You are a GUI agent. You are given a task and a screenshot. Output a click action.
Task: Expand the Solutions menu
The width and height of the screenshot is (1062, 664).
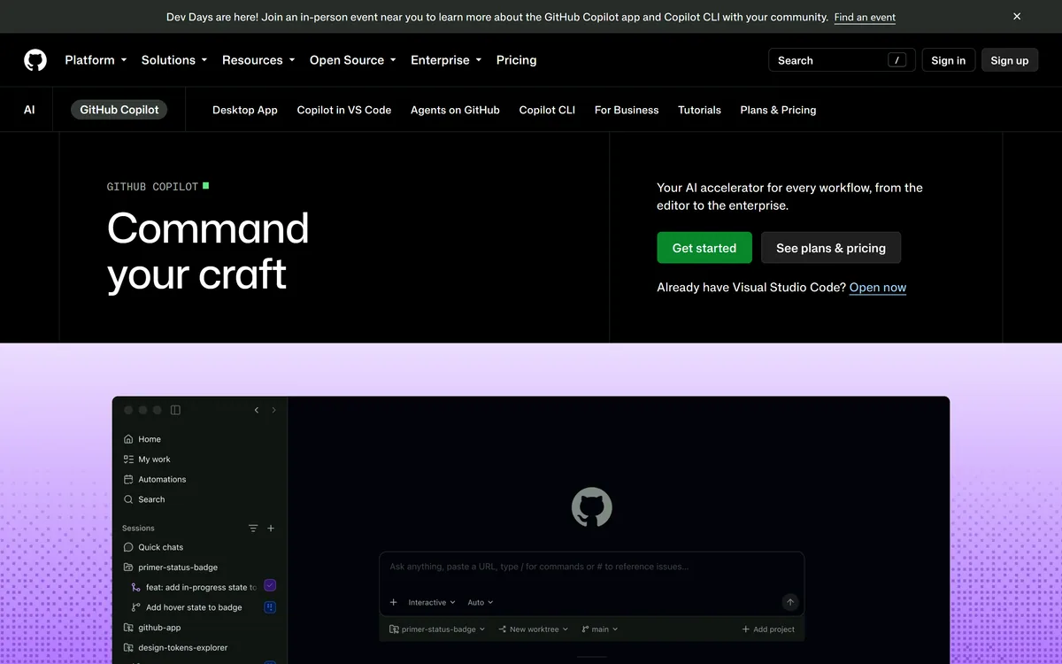174,60
